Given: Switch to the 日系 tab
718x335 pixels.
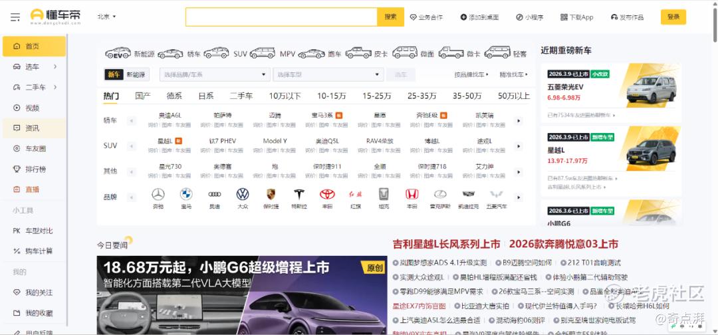Looking at the screenshot, I should pos(205,96).
